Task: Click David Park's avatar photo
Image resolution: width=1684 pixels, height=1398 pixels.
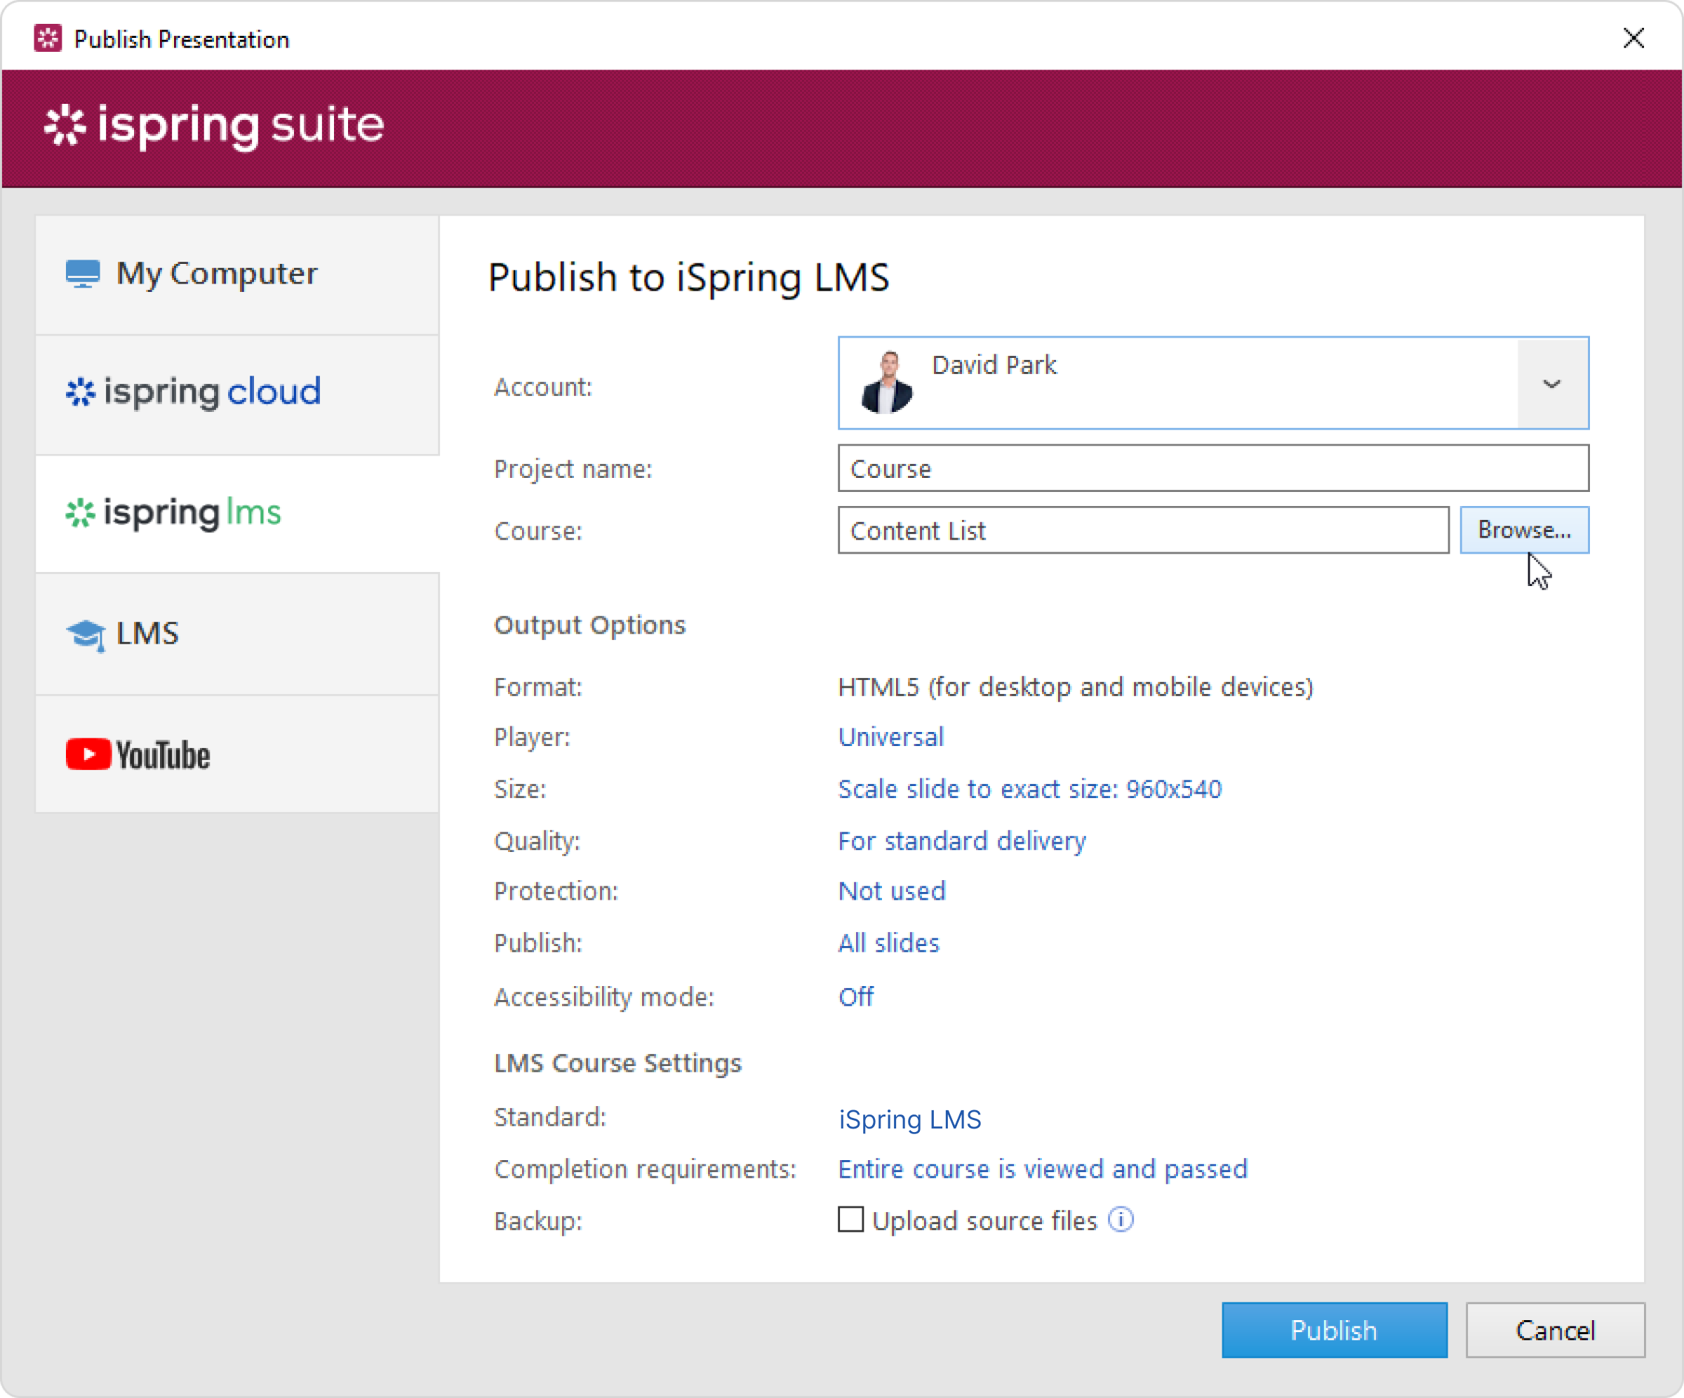Action: pos(886,383)
